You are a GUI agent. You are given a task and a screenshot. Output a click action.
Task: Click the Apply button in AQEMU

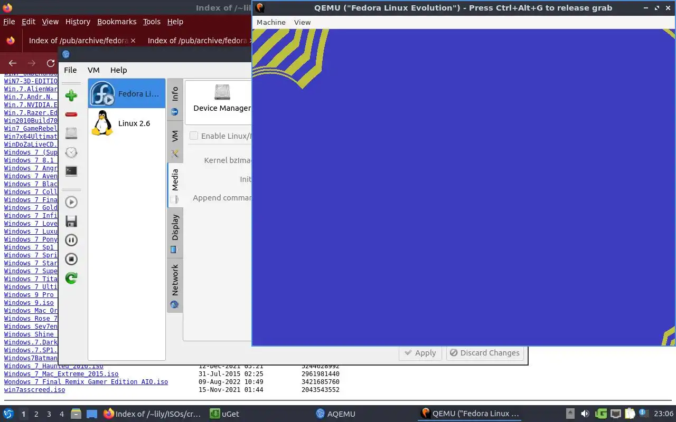click(421, 353)
